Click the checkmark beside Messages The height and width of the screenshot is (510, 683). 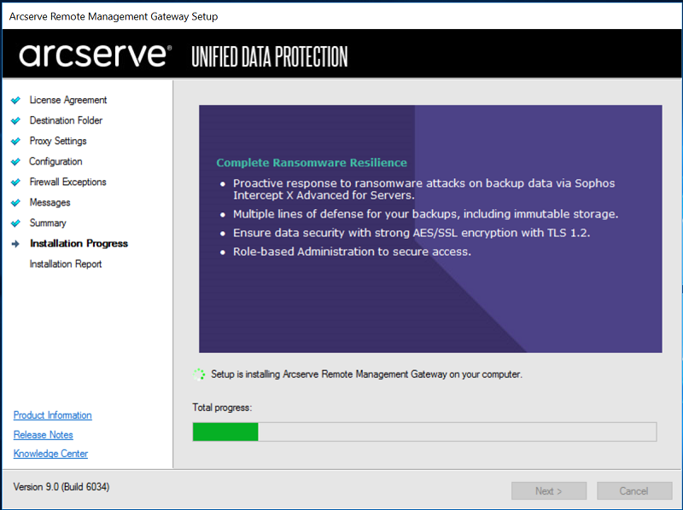tap(15, 202)
